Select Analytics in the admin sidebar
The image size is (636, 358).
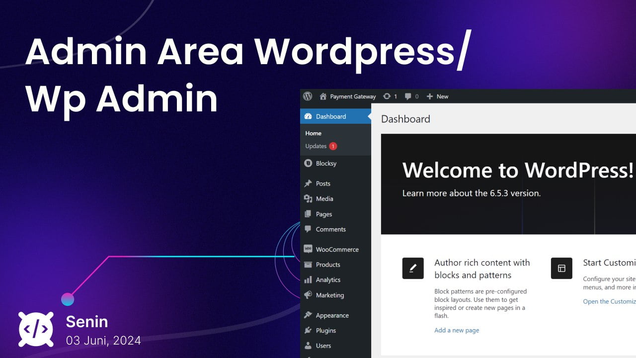328,280
